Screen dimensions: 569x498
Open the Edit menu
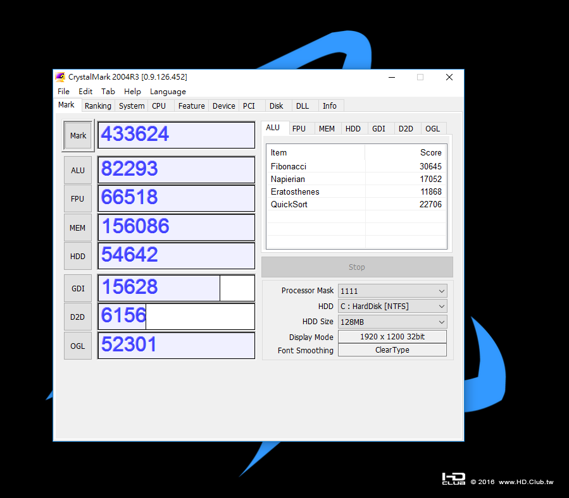pos(85,92)
